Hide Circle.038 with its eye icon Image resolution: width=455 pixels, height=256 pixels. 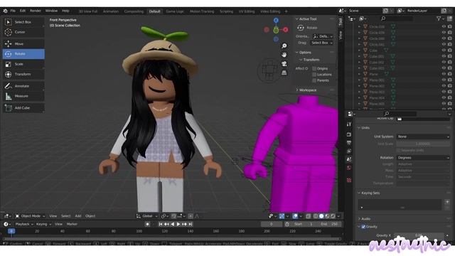[x=444, y=27]
